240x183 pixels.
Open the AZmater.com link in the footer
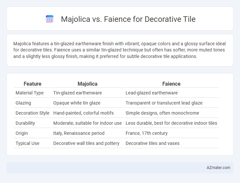point(218,168)
